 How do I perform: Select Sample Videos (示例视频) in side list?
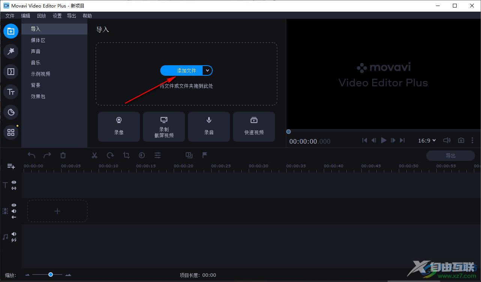[54, 74]
